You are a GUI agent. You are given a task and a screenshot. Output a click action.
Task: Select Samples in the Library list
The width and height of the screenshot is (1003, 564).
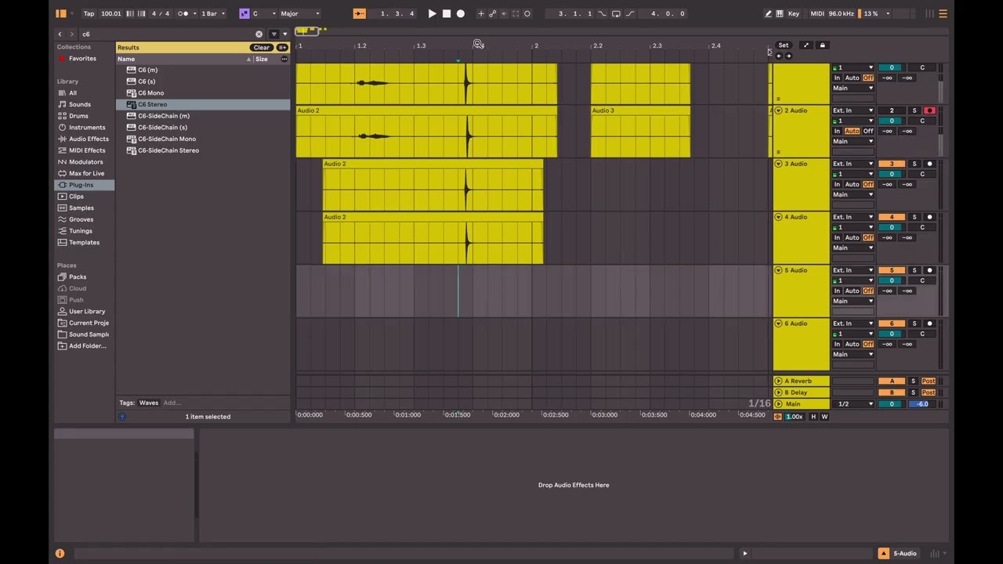(81, 208)
